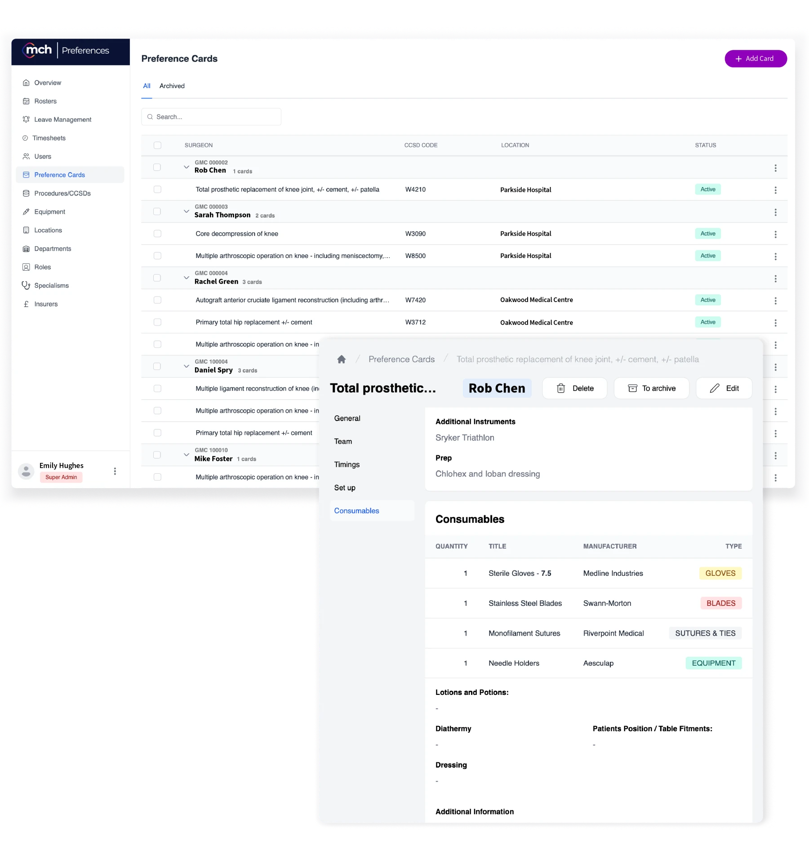Screen dimensions: 809x863
Task: Send the card To archive
Action: pyautogui.click(x=651, y=388)
